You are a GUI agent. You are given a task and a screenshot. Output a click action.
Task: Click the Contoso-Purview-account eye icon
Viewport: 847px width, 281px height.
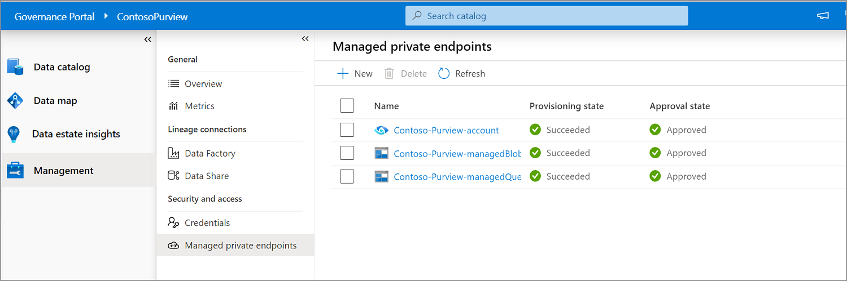pos(381,130)
